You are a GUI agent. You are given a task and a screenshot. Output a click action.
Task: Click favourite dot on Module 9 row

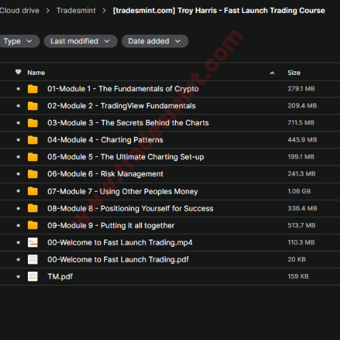[x=18, y=225]
